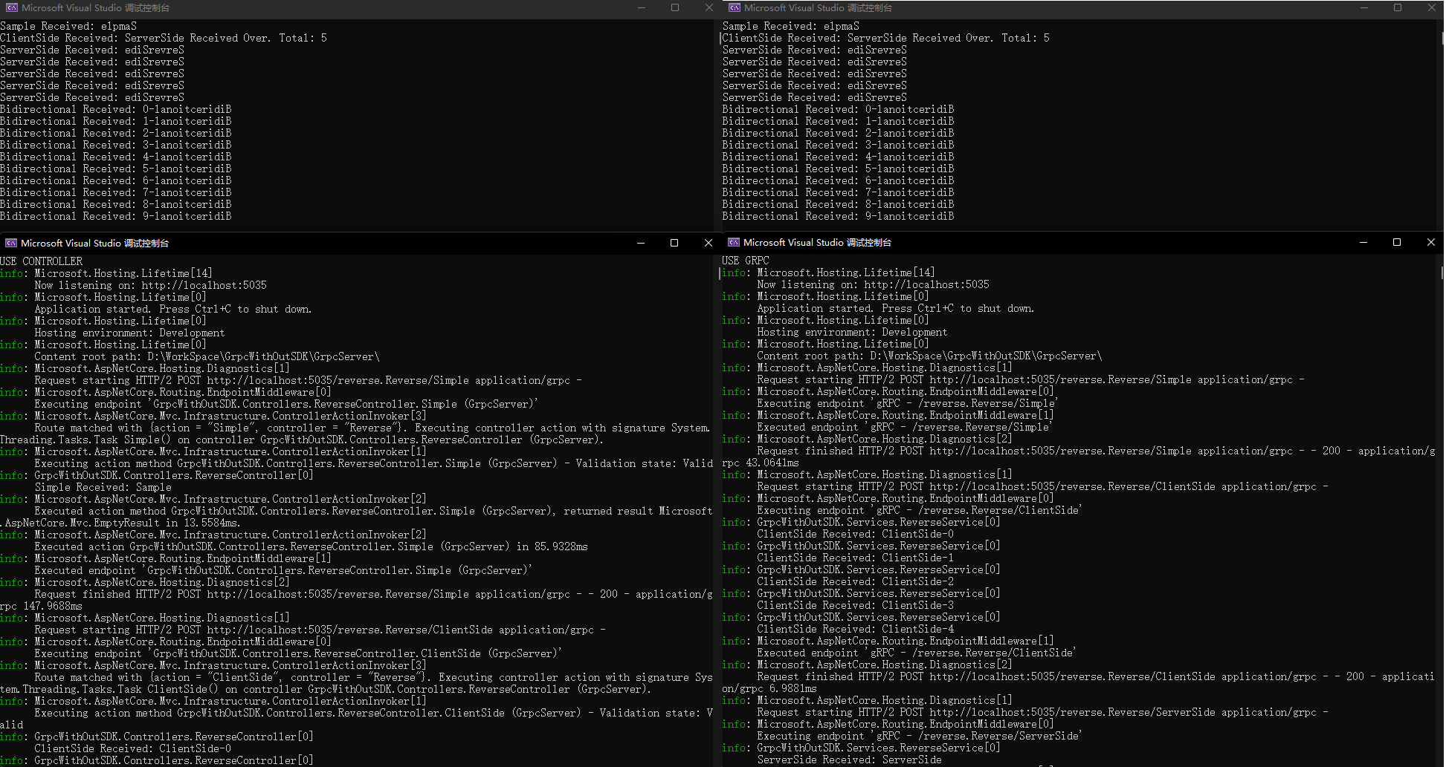Image resolution: width=1446 pixels, height=767 pixels.
Task: Close the USE GRPC console window
Action: coord(1430,242)
